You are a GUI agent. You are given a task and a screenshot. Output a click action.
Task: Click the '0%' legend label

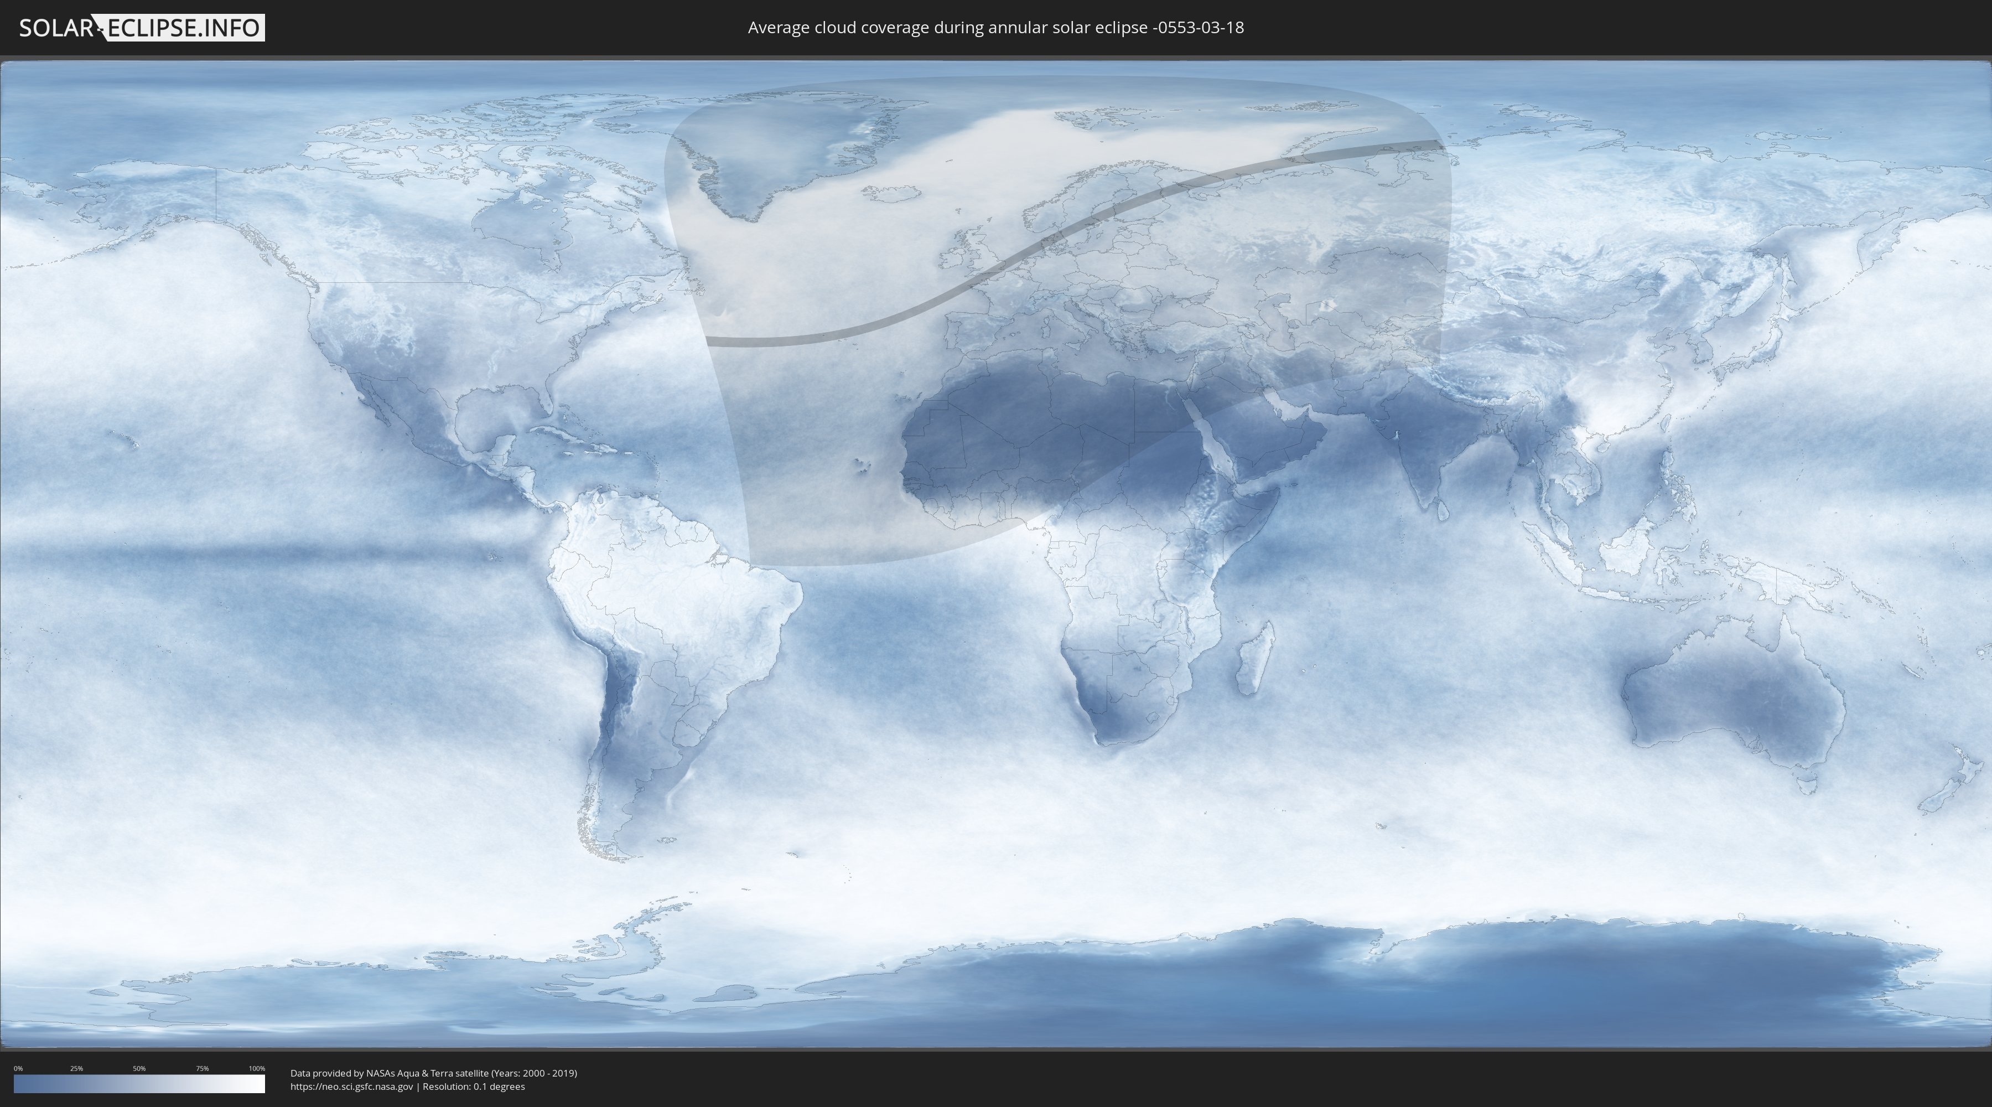(x=18, y=1068)
